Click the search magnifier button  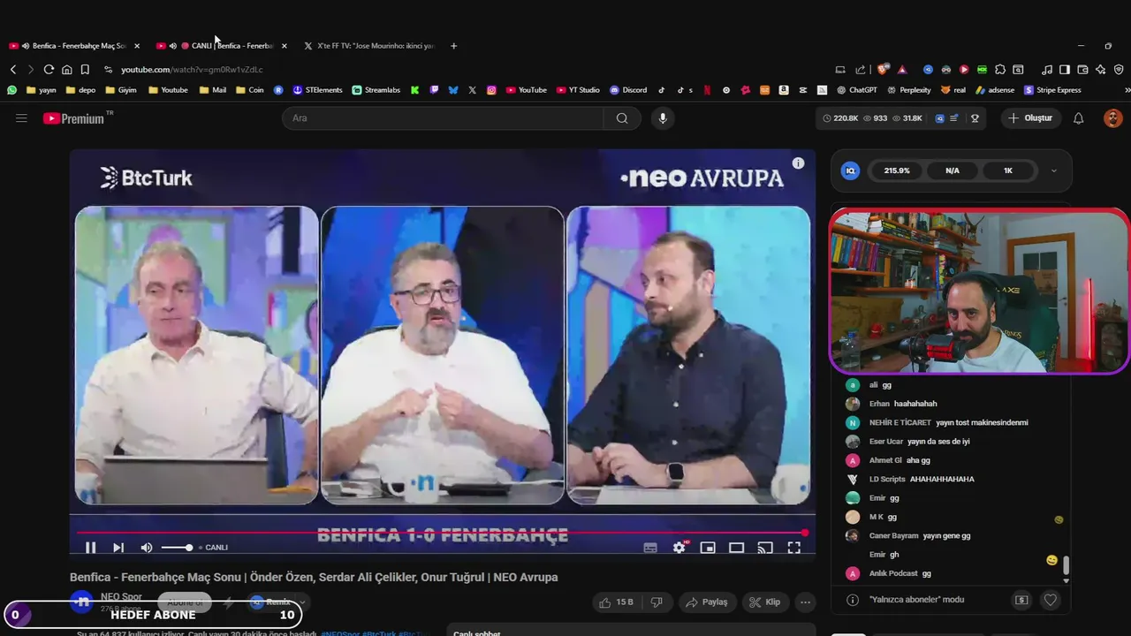tap(622, 117)
